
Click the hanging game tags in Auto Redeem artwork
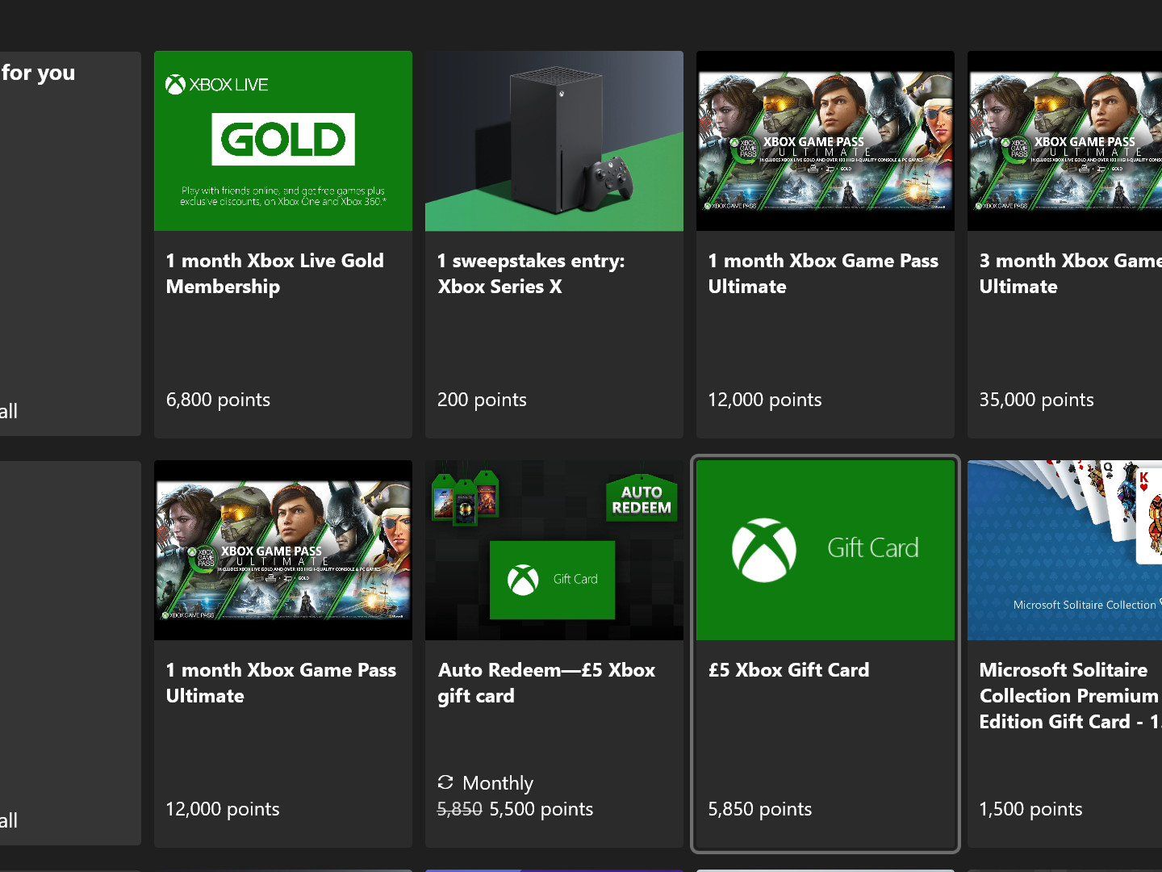pos(465,494)
